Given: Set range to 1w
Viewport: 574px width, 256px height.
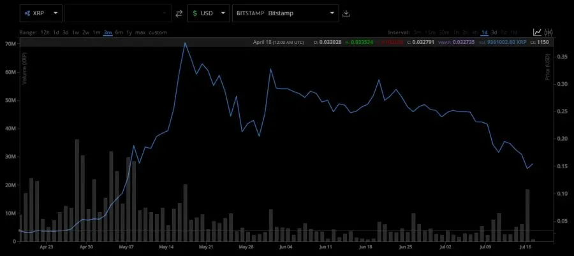Looking at the screenshot, I should [x=75, y=32].
